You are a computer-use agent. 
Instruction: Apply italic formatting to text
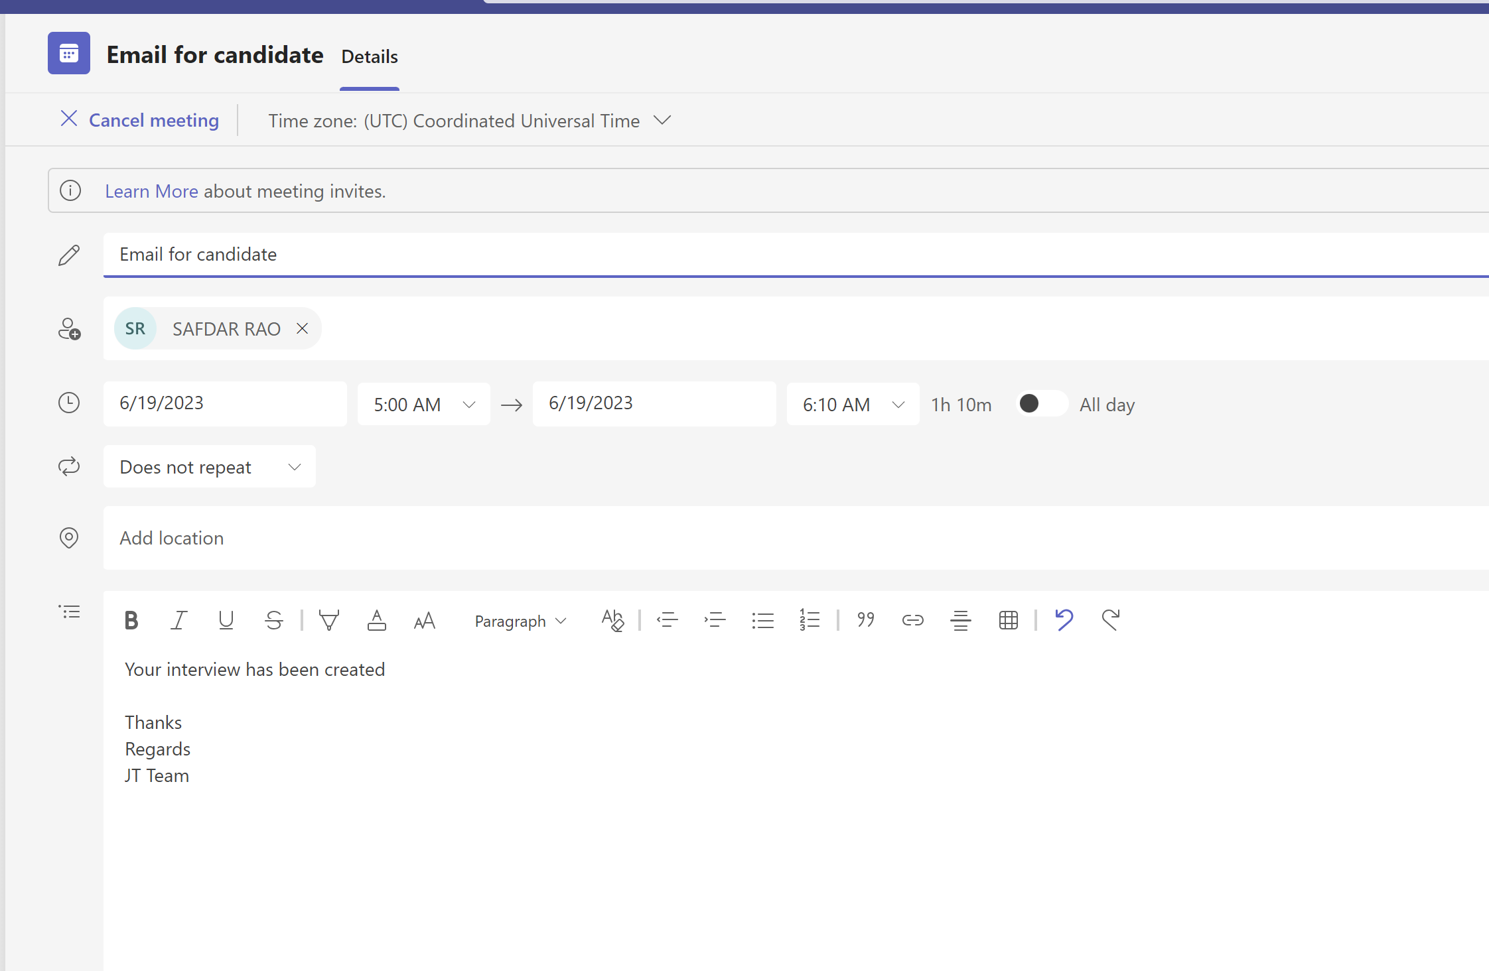[178, 621]
